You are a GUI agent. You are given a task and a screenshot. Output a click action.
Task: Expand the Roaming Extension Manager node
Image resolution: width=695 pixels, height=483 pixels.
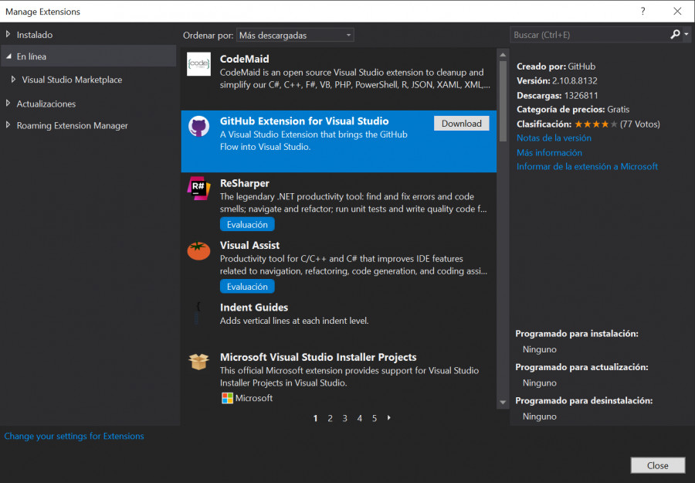(x=8, y=125)
